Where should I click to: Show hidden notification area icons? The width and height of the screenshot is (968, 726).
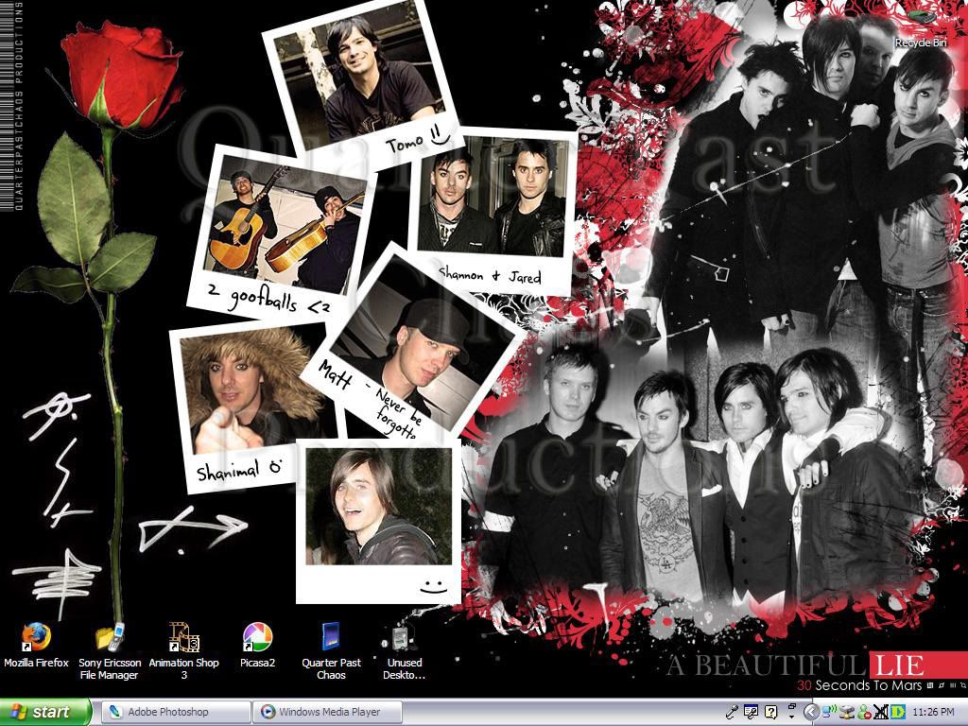coord(812,712)
